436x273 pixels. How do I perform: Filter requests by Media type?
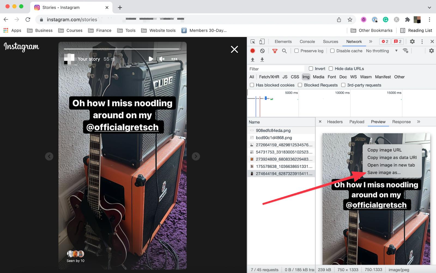pyautogui.click(x=318, y=77)
